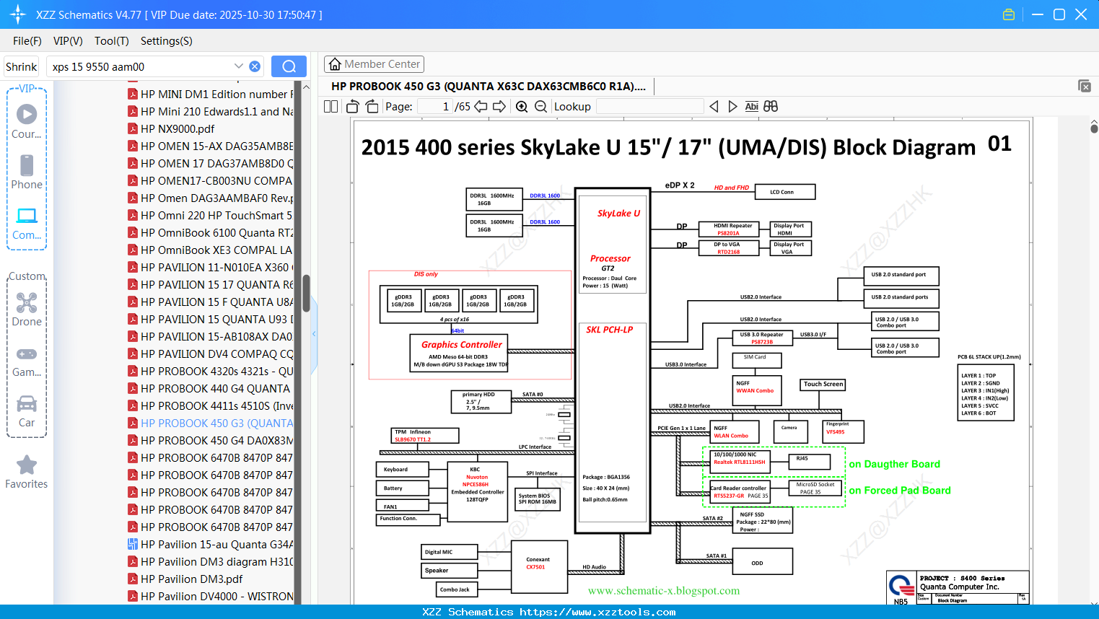Viewport: 1099px width, 619px height.
Task: Open HP OMEN17-CB003NU COMPAL file
Action: (x=211, y=180)
